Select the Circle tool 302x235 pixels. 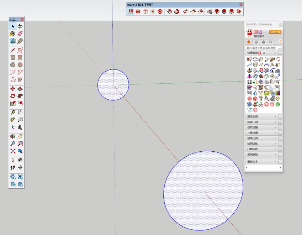[x=13, y=65]
